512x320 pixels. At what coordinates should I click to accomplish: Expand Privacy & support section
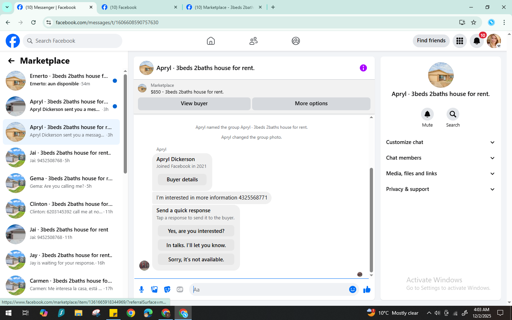tap(441, 189)
